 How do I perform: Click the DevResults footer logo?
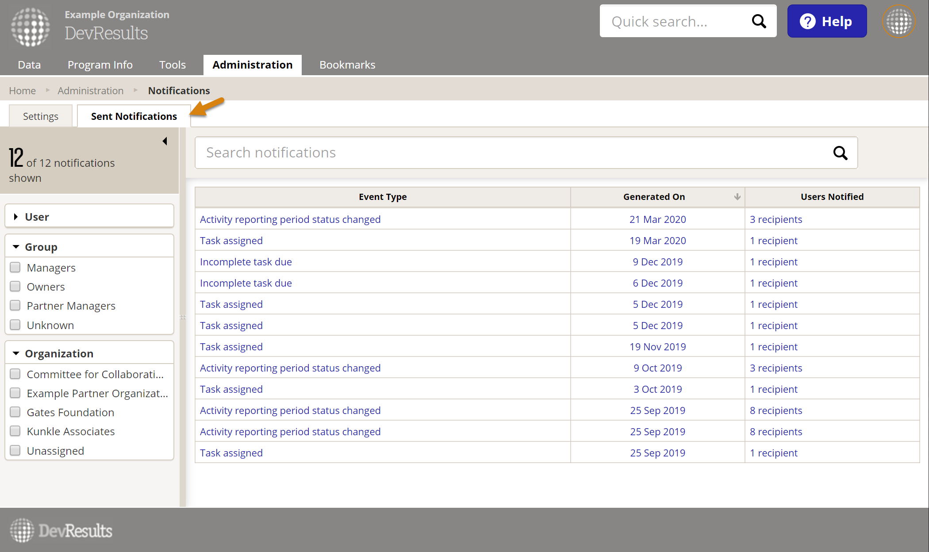click(x=61, y=530)
